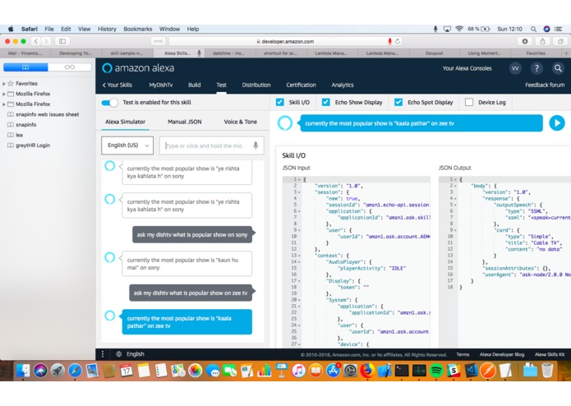Screen dimensions: 571x406
Task: Show Safari's sidebar with the sidebar button
Action: tap(62, 41)
